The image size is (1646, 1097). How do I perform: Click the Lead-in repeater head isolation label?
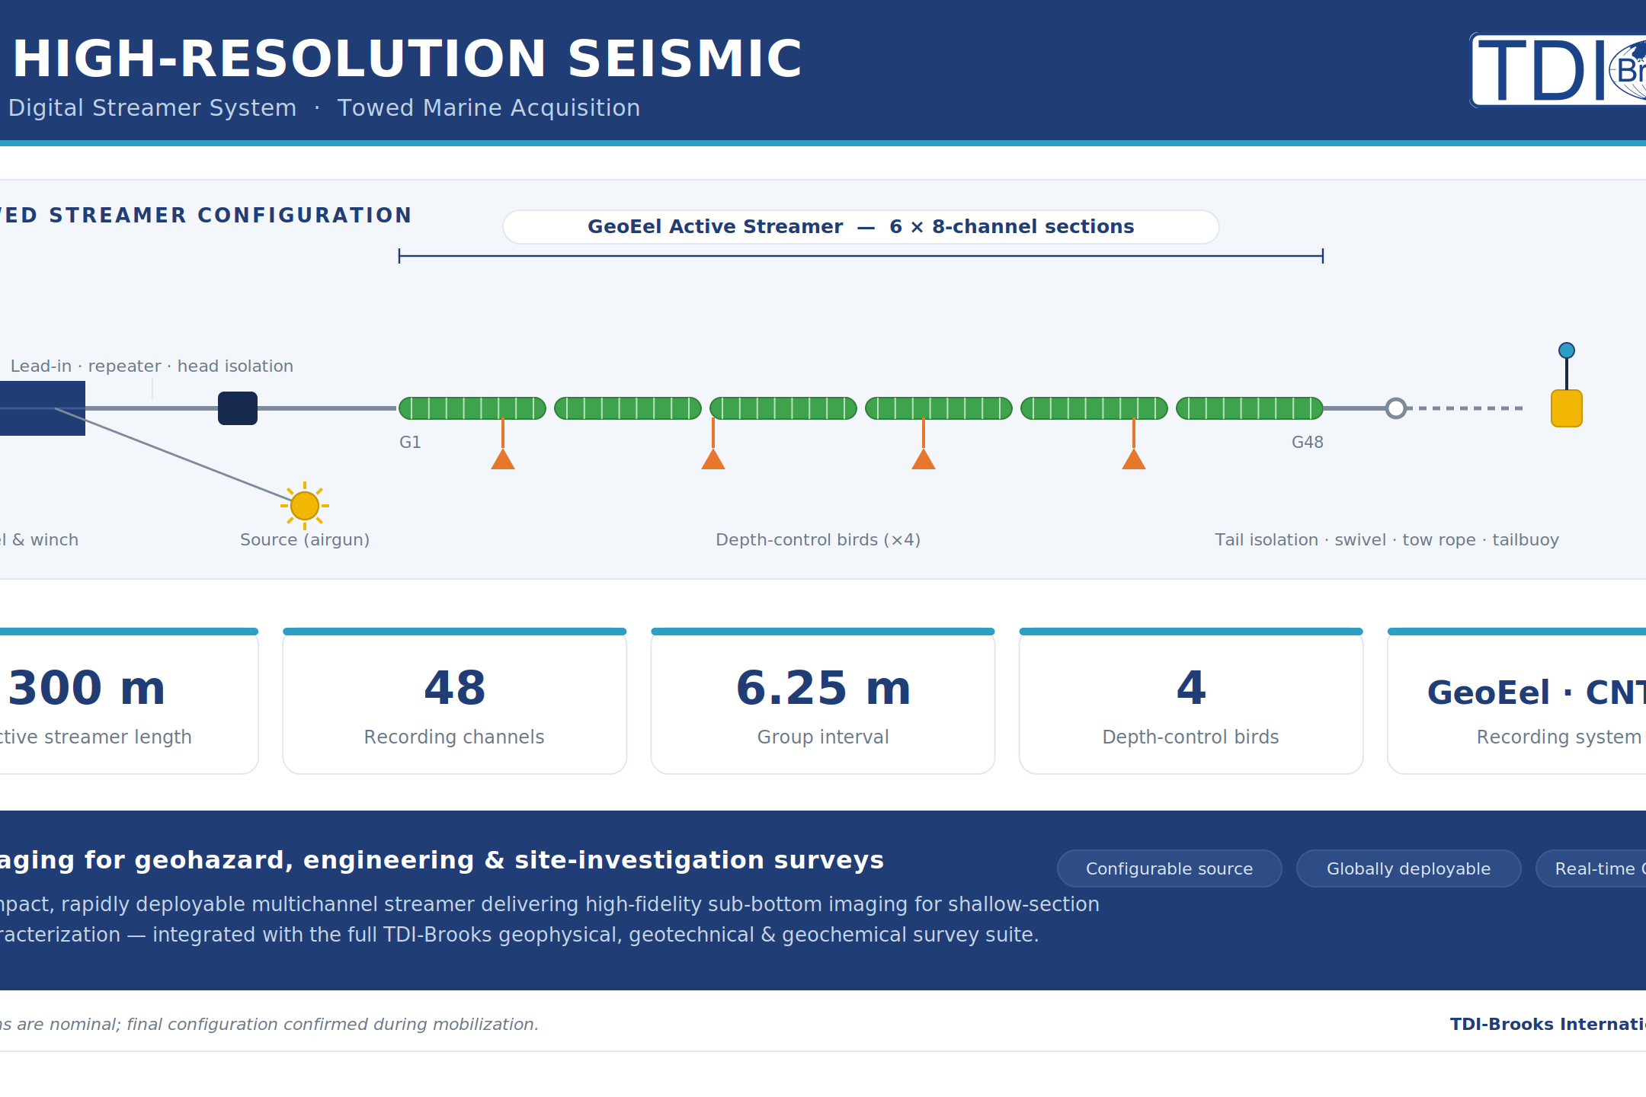(x=152, y=366)
